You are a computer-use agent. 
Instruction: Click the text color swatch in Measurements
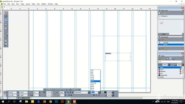[x=105, y=92]
